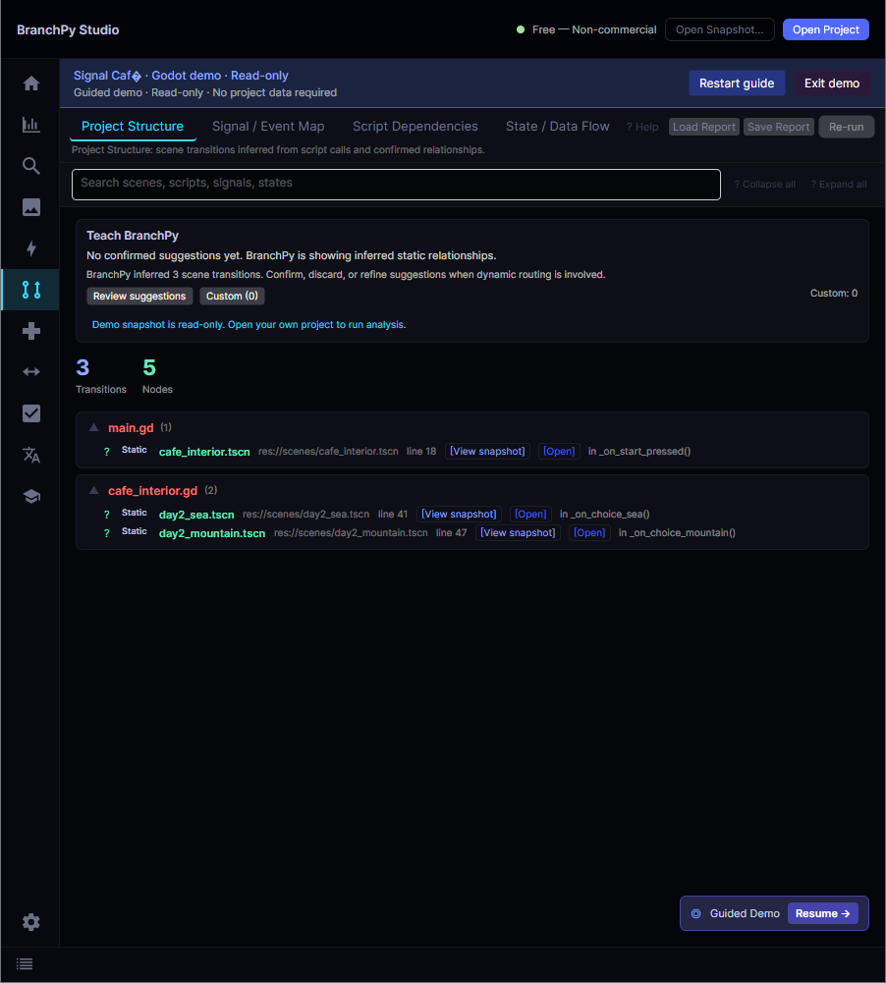Click cafe_interior.gd script heading
The width and height of the screenshot is (886, 983).
[x=152, y=491]
